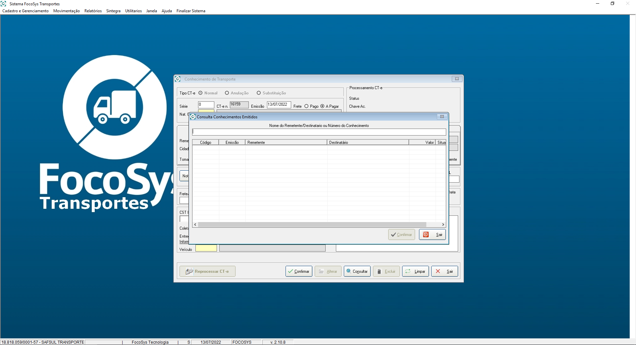The image size is (636, 345).
Task: Click Confirmar in the Consulta dialog
Action: tap(401, 235)
